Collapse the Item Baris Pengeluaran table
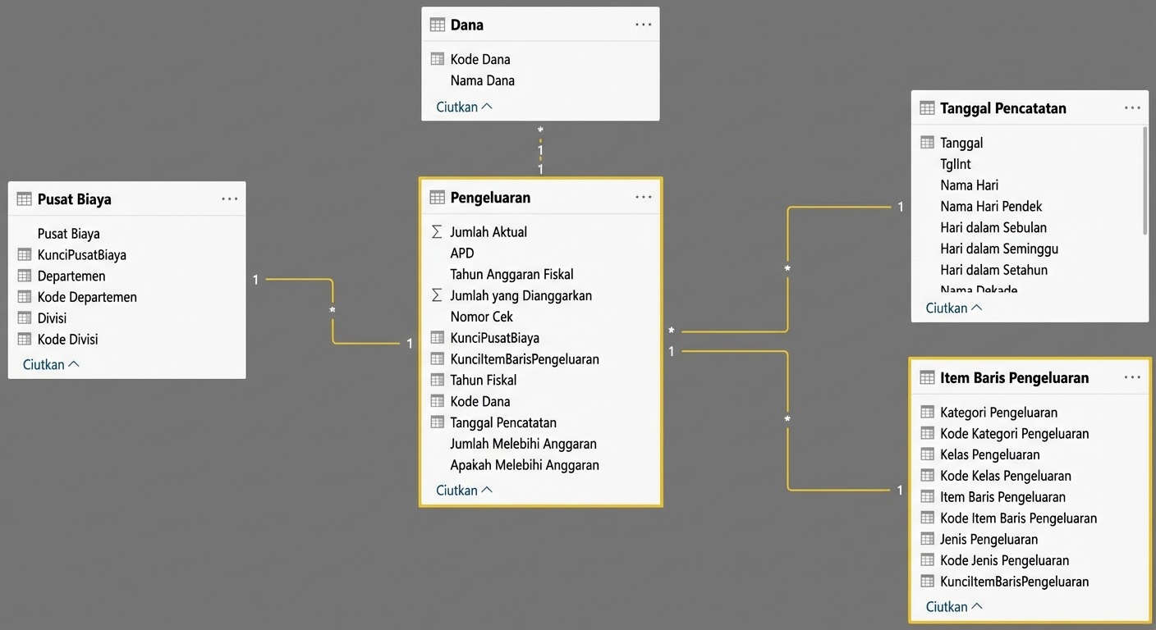Viewport: 1156px width, 630px height. click(x=953, y=606)
